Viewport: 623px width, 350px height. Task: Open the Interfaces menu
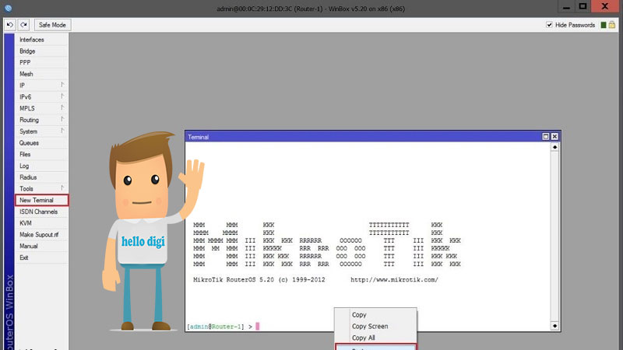click(x=41, y=40)
